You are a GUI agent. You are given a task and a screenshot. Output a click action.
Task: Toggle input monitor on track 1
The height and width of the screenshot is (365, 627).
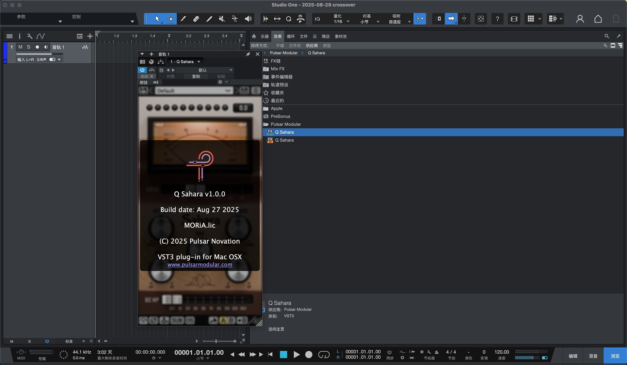pos(46,47)
